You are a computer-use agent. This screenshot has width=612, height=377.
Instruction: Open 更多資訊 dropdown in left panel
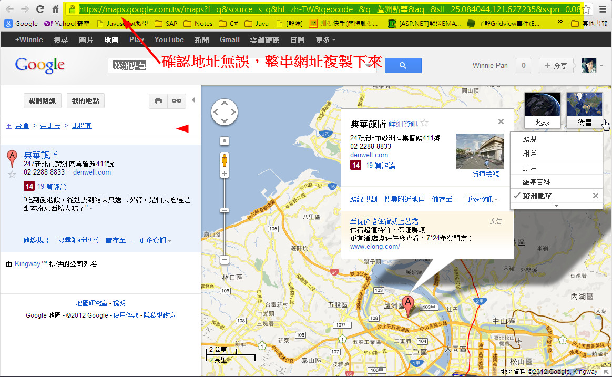click(x=155, y=240)
